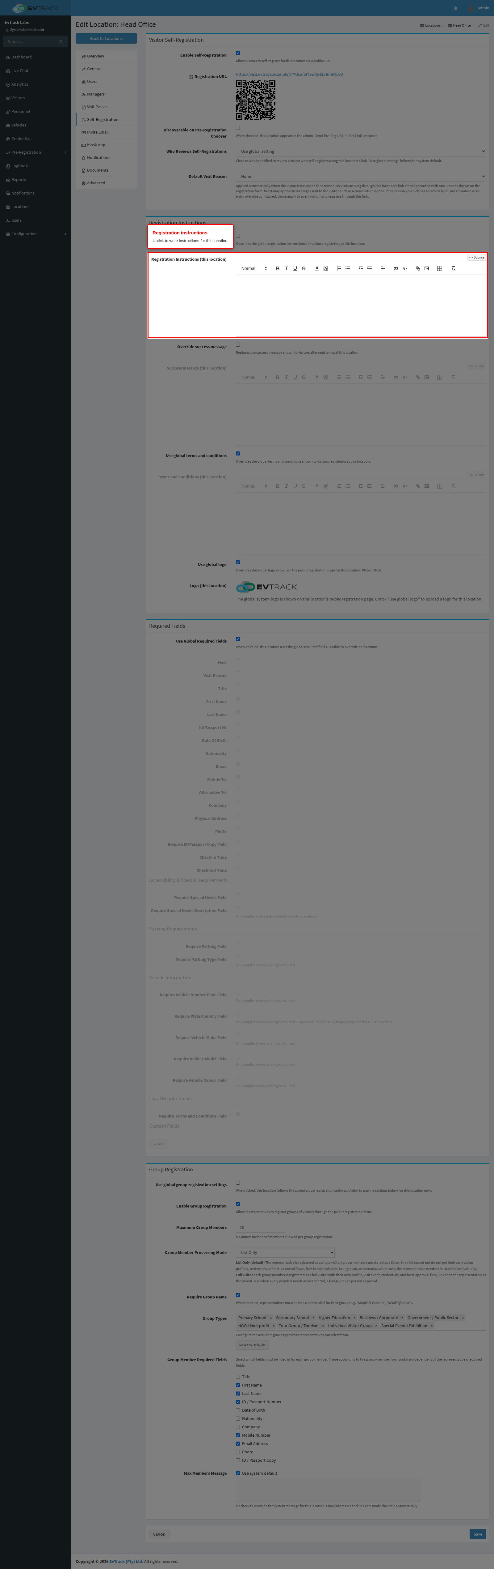Screen dimensions: 494x1569
Task: Open Default Visit Reason dropdown
Action: 361,177
